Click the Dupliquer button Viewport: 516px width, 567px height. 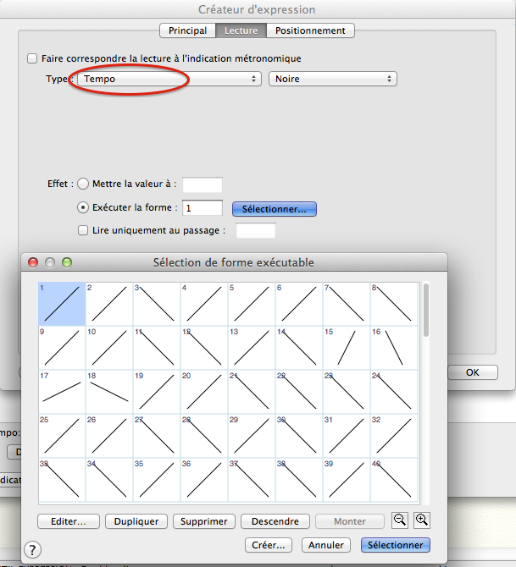136,522
